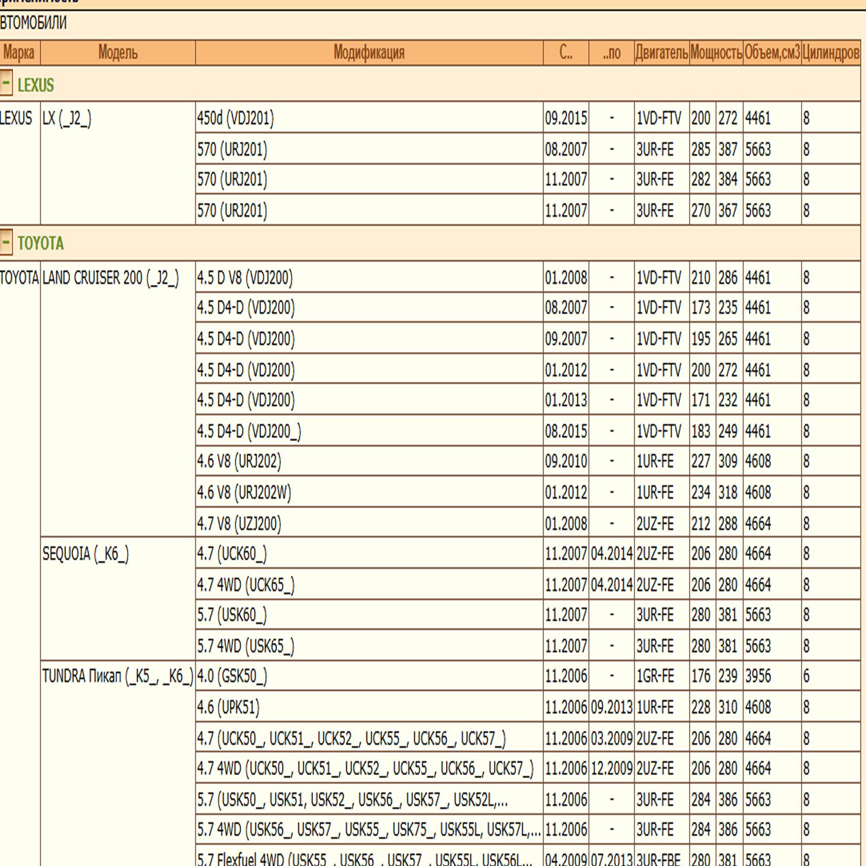Select the LX (_J2_) model cell

67,119
